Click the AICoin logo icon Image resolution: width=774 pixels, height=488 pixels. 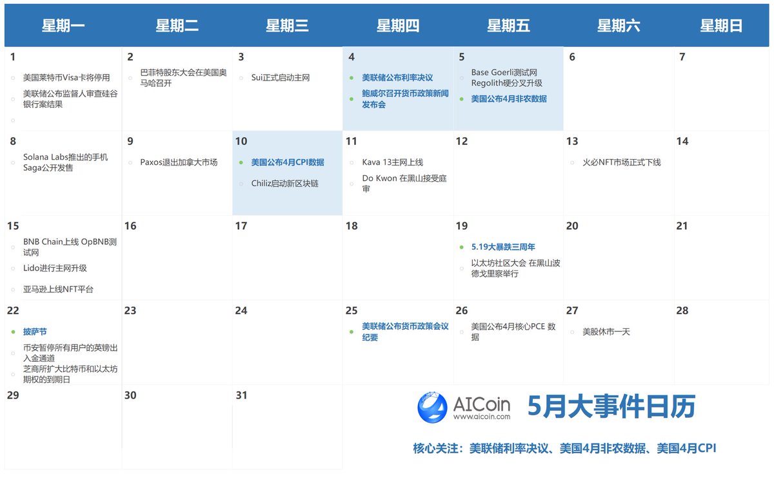pos(433,408)
